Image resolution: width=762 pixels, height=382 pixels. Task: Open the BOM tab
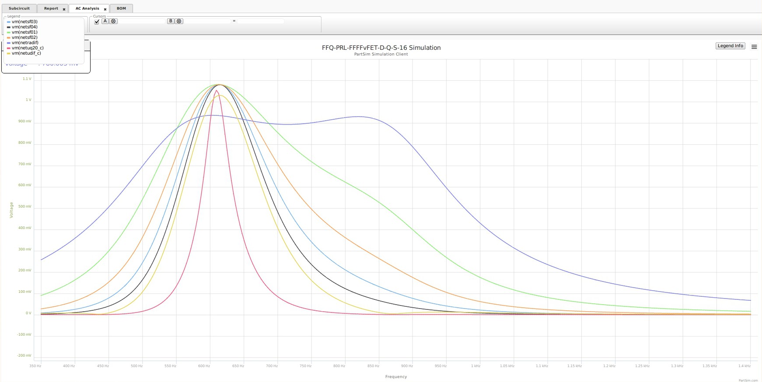[121, 8]
